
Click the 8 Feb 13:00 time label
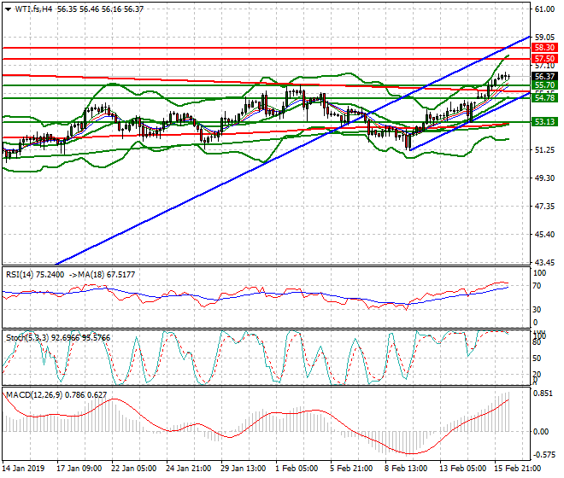406,469
